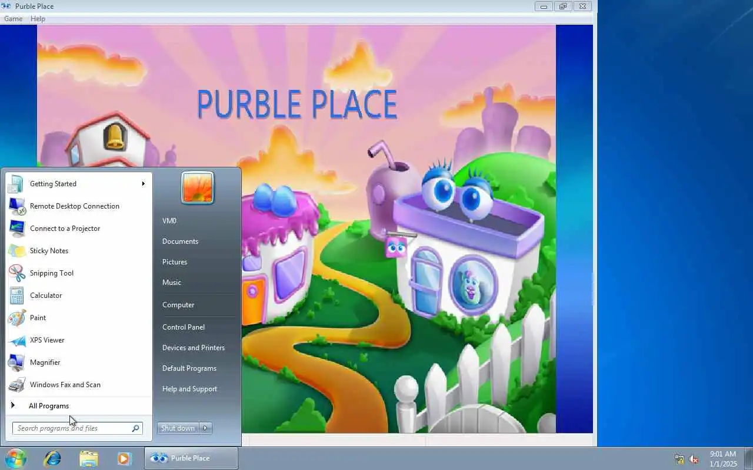Image resolution: width=753 pixels, height=470 pixels.
Task: Click the user account picture
Action: tap(198, 188)
